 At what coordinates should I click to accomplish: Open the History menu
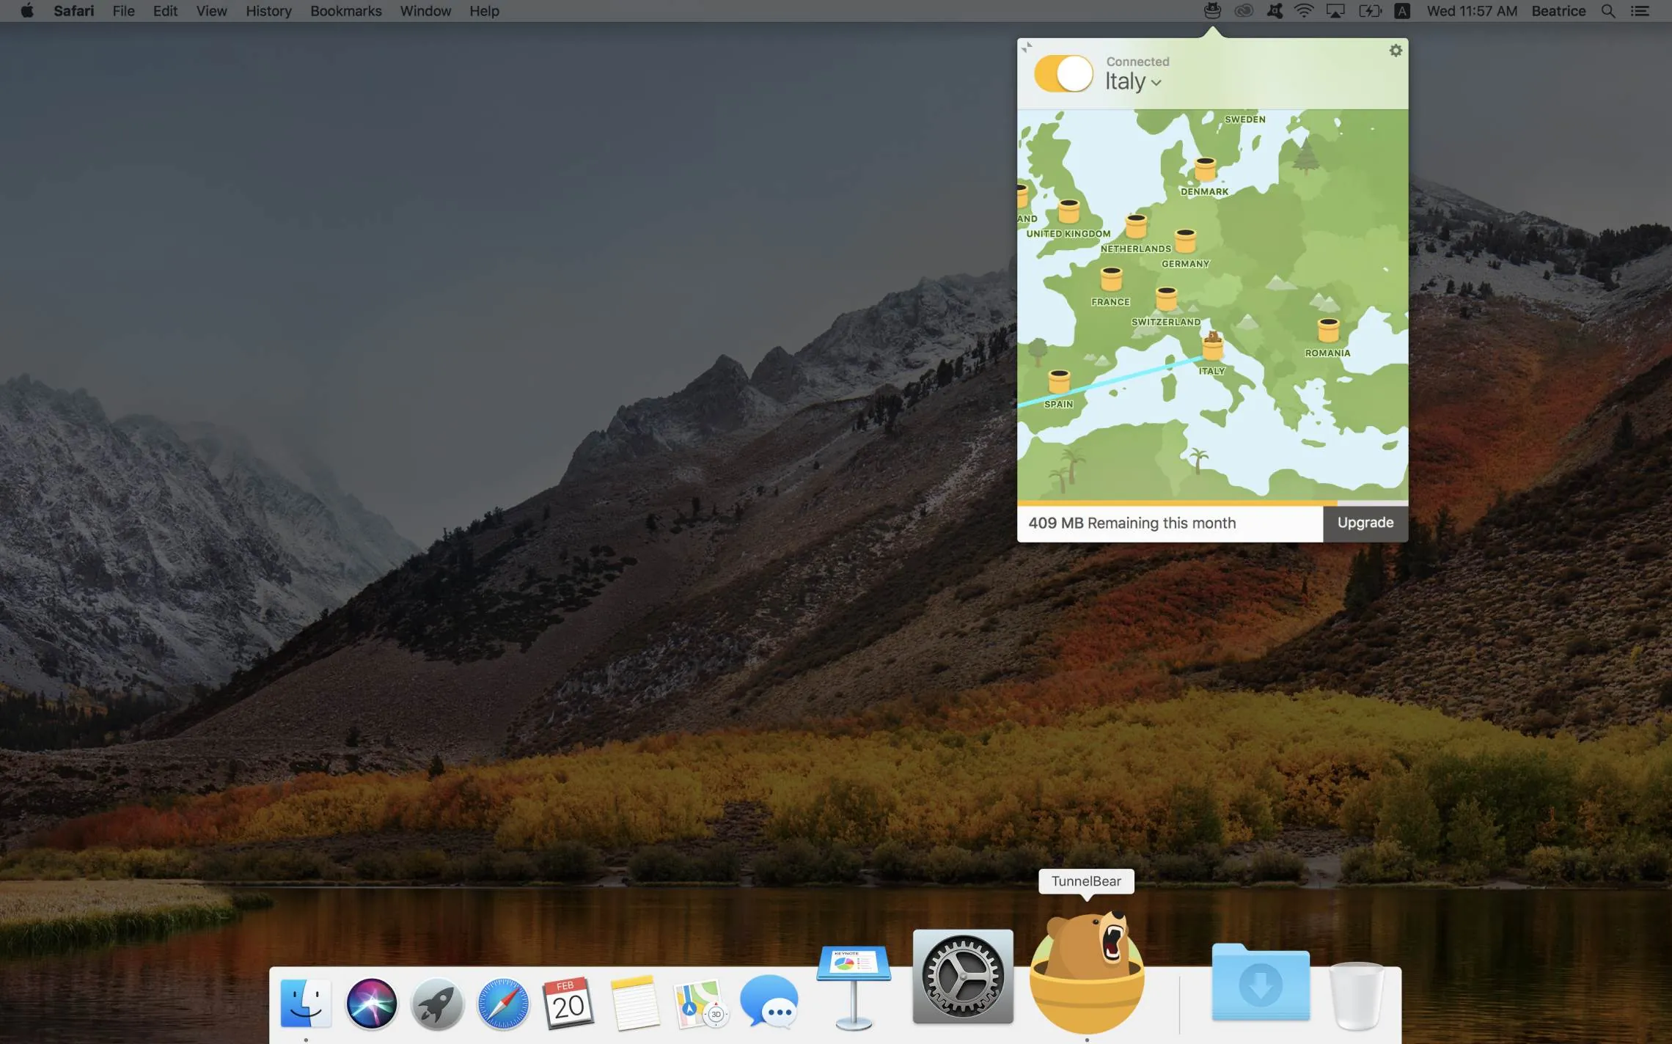[x=268, y=11]
